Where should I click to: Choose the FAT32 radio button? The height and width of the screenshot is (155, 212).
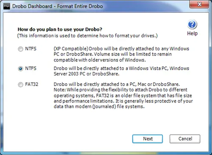click(20, 85)
